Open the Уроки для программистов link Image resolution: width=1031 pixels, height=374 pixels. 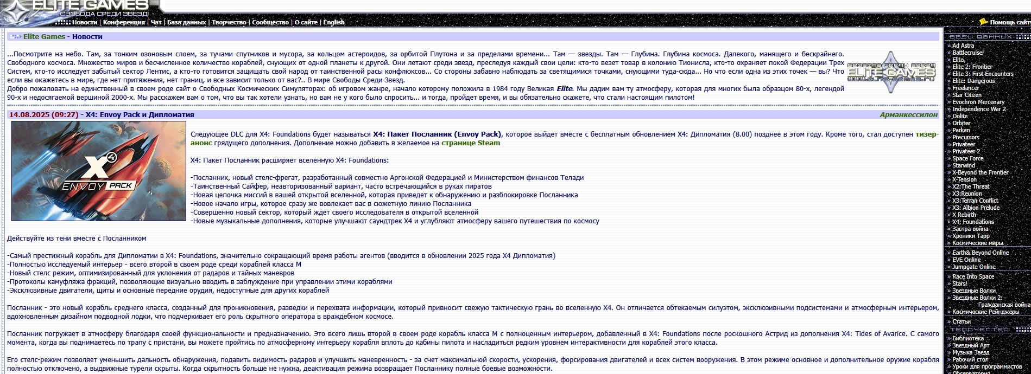click(987, 366)
